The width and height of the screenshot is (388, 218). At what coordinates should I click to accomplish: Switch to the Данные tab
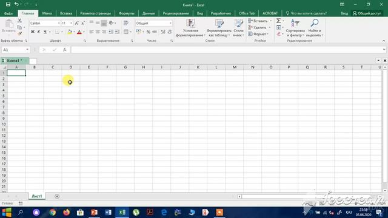149,13
